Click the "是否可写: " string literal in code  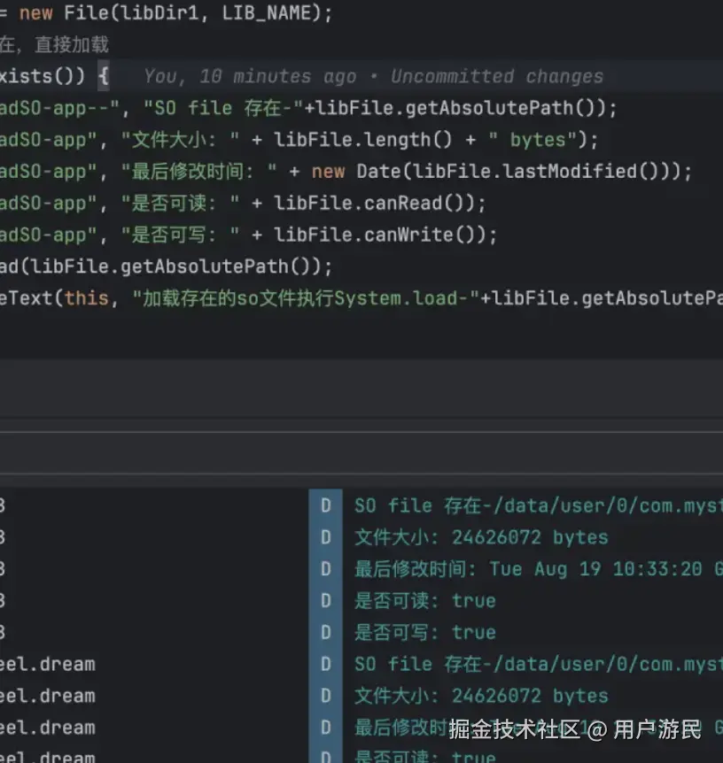click(x=180, y=235)
